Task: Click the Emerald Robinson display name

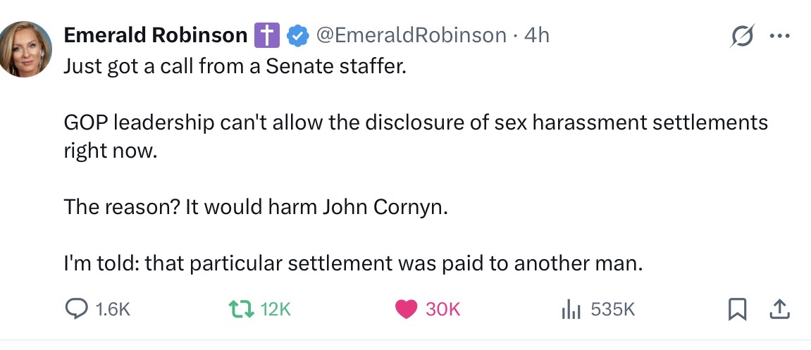Action: (x=156, y=35)
